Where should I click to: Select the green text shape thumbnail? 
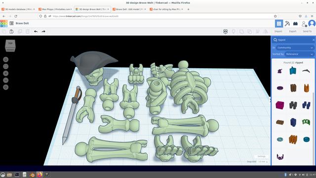click(306, 122)
